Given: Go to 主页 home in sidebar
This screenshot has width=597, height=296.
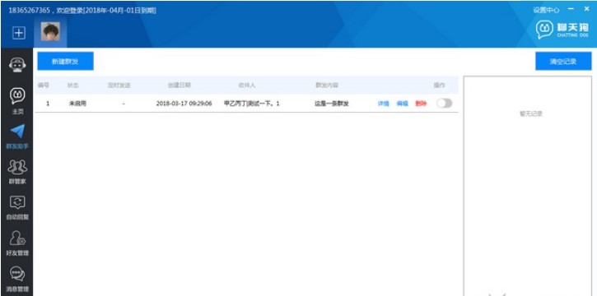Looking at the screenshot, I should 17,101.
